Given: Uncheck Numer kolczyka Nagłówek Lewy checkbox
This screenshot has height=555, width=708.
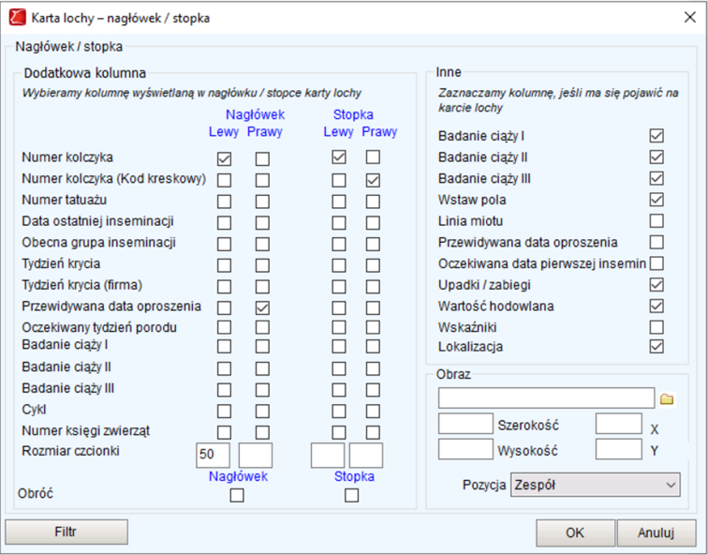Looking at the screenshot, I should pyautogui.click(x=224, y=158).
